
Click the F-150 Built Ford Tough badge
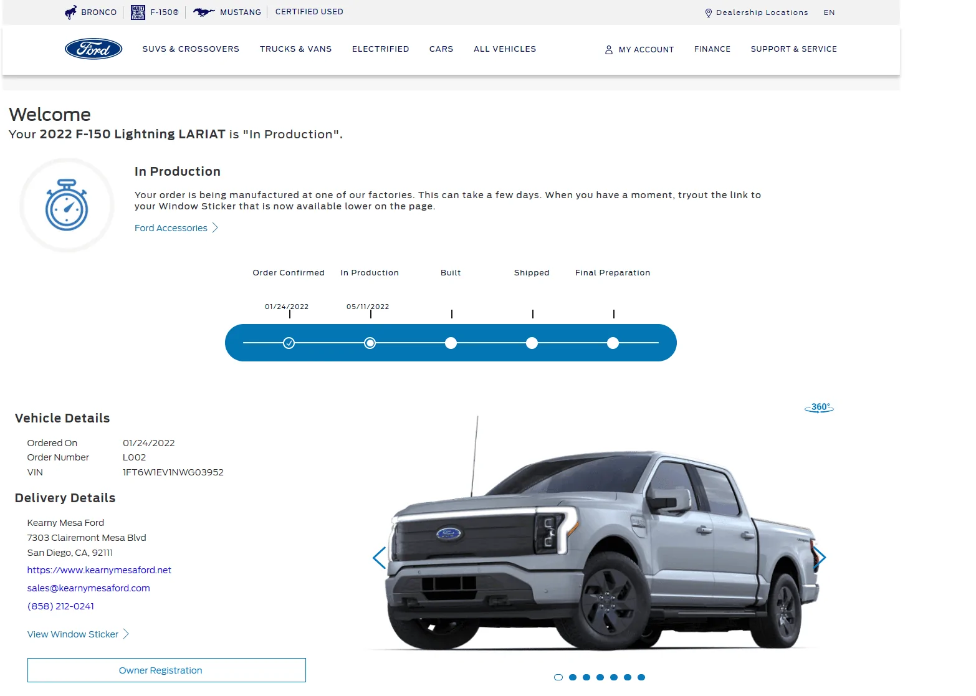(x=137, y=11)
